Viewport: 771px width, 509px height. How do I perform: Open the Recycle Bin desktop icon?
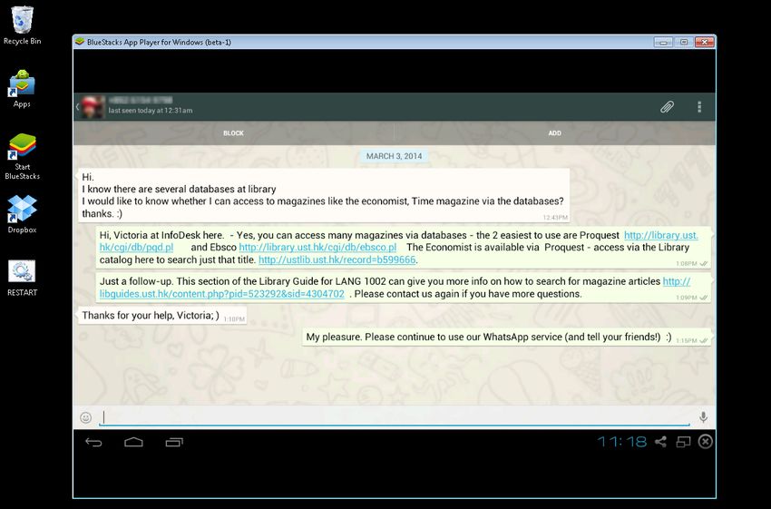pos(22,25)
